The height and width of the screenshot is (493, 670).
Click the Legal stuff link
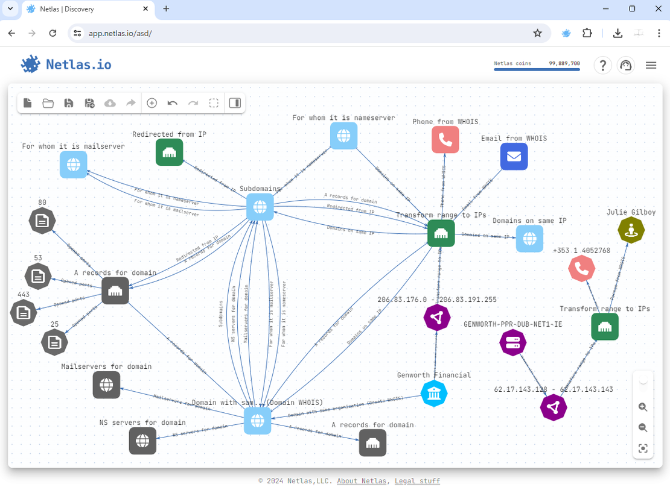(417, 480)
